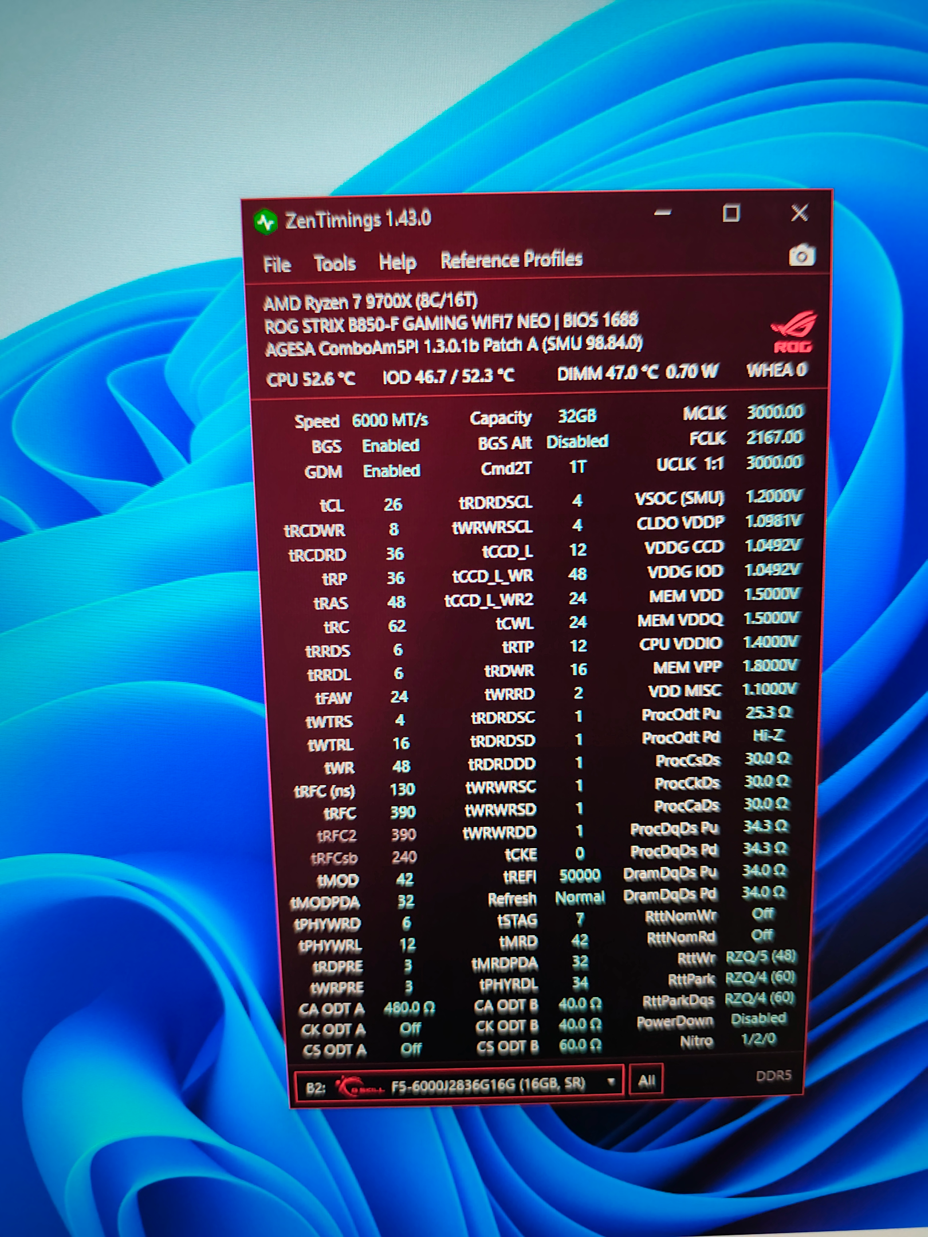The height and width of the screenshot is (1237, 928).
Task: Click the ROG STRIX B850-F motherboard line
Action: pyautogui.click(x=451, y=323)
